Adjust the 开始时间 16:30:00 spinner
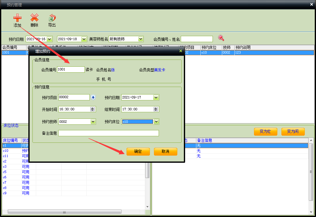This screenshot has width=316, height=217. tap(93, 109)
